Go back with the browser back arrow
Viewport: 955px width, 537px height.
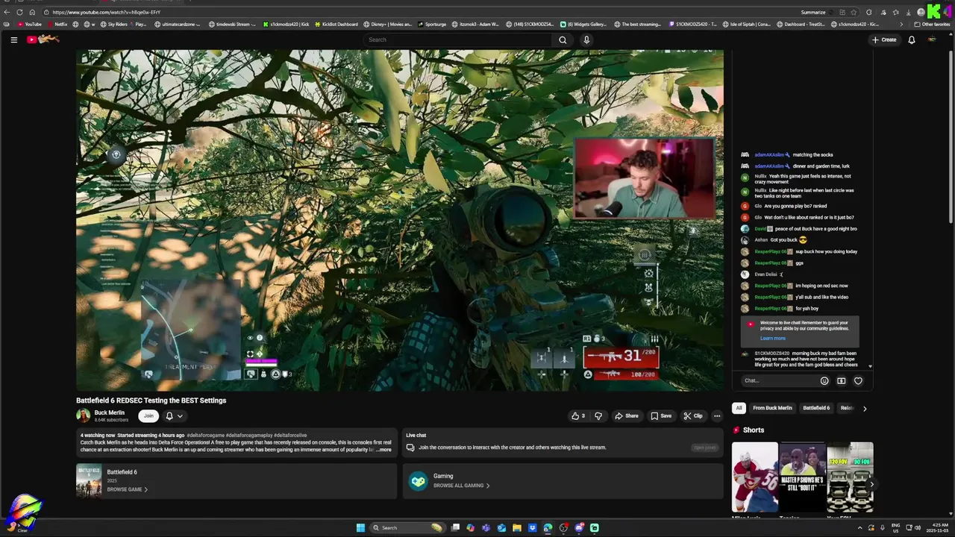7,12
